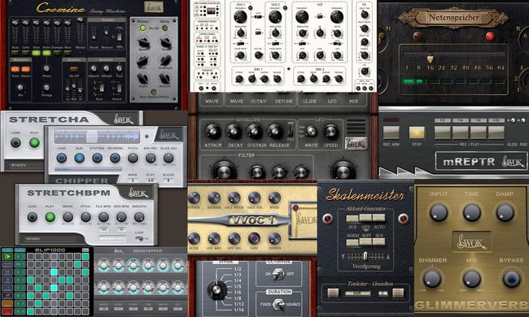Toggle the BYPASS button on Glimmerverb
Viewport: 529px width, 317px height.
click(x=511, y=279)
